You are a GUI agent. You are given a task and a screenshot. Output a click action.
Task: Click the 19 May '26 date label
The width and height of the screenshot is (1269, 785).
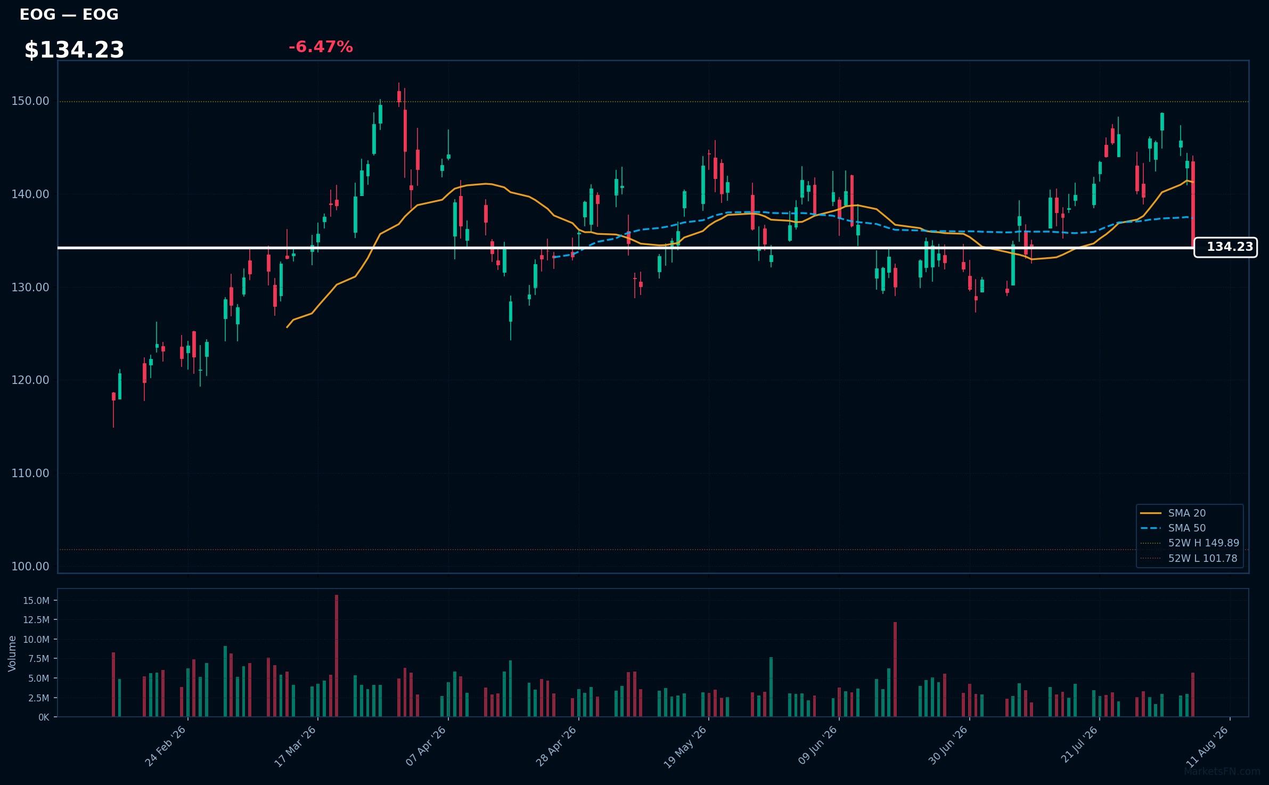685,747
